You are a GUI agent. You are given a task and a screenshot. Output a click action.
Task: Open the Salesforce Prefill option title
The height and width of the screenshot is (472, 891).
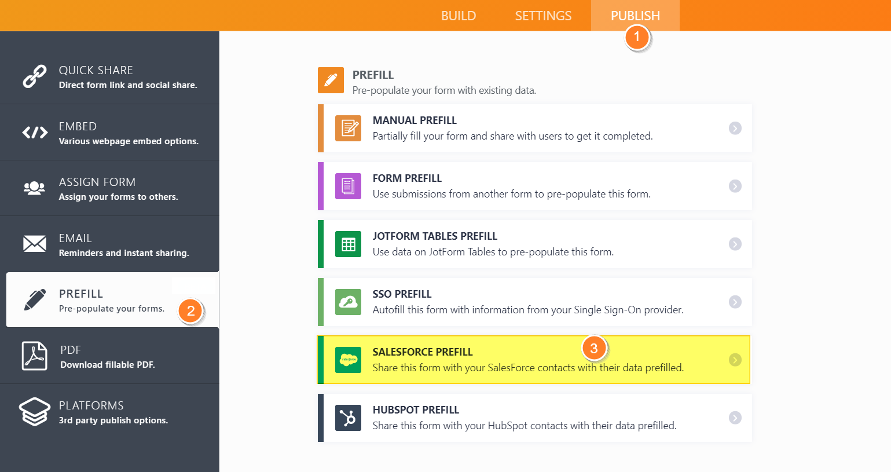[x=423, y=352]
